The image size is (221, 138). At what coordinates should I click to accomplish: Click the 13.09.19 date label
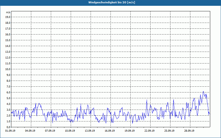click(x=90, y=131)
